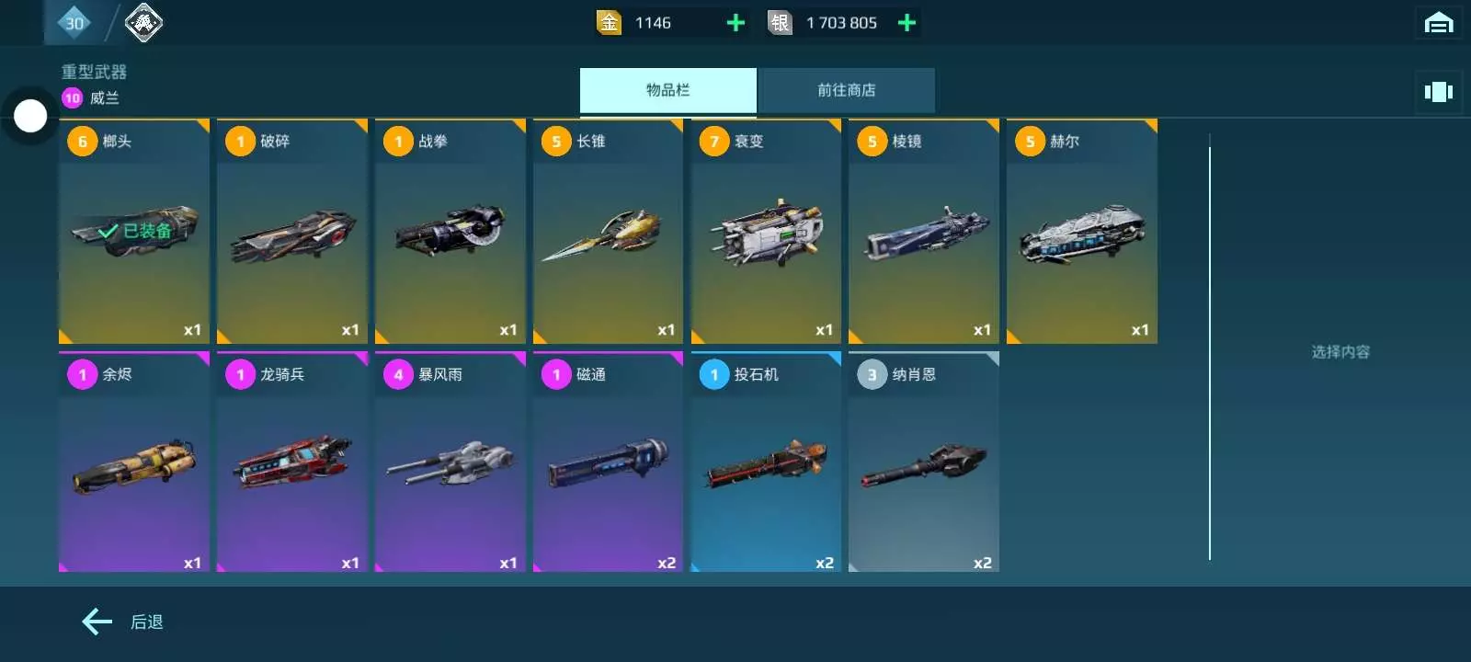Open the hangar home icon
This screenshot has height=662, width=1471.
(x=1439, y=22)
